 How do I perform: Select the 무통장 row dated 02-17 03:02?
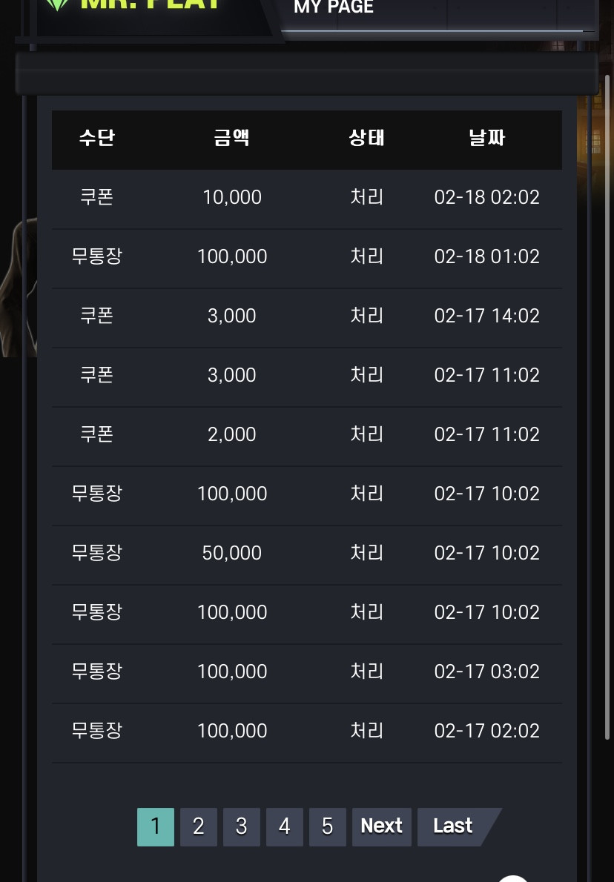307,671
